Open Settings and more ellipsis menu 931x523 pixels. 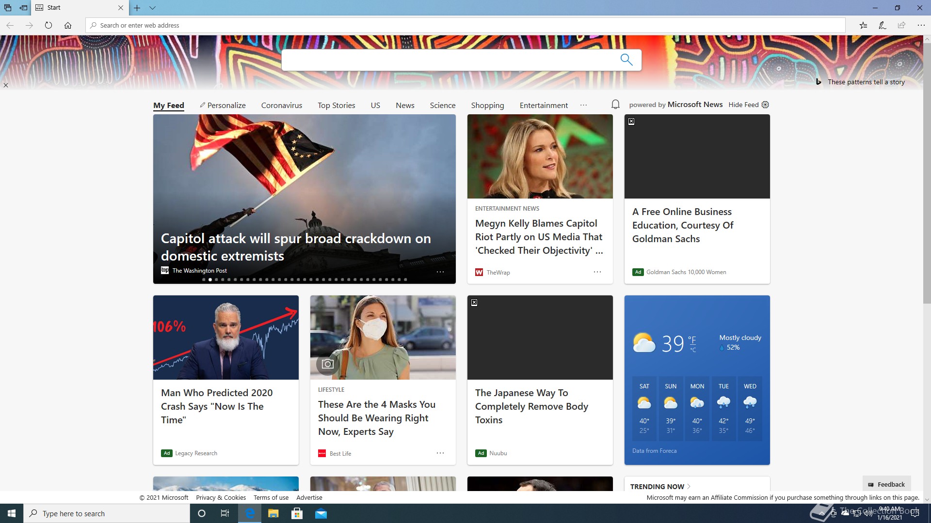tap(921, 25)
